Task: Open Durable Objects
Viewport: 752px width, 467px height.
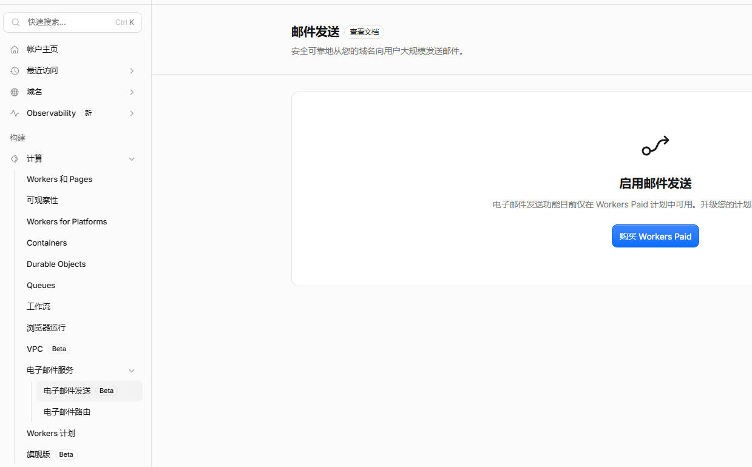Action: tap(56, 264)
